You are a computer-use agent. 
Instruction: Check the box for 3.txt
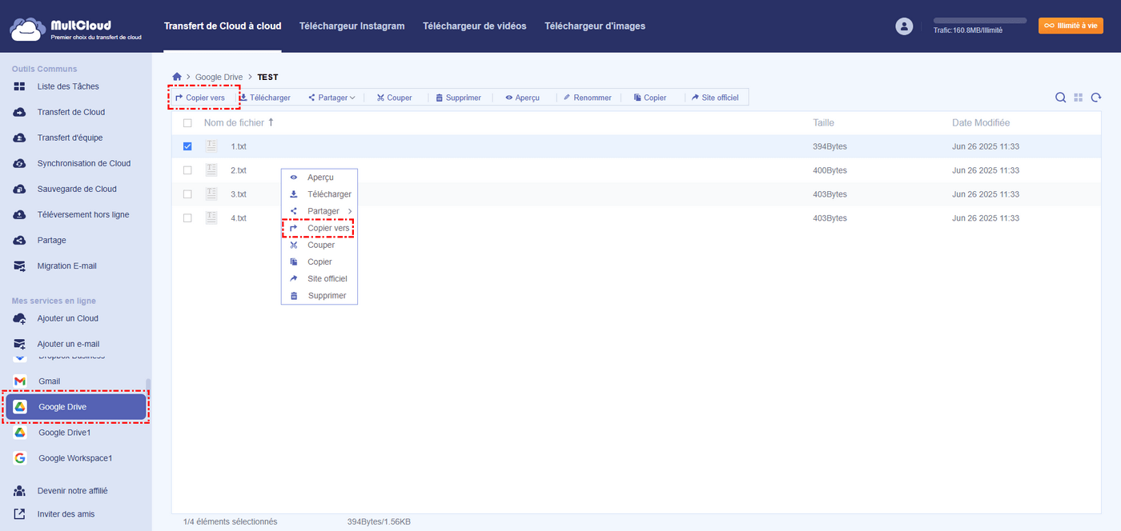coord(187,194)
